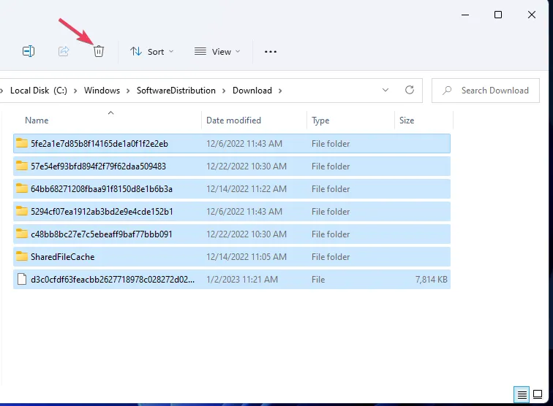Expand chevron after Download breadcrumb
The width and height of the screenshot is (553, 406).
click(280, 91)
